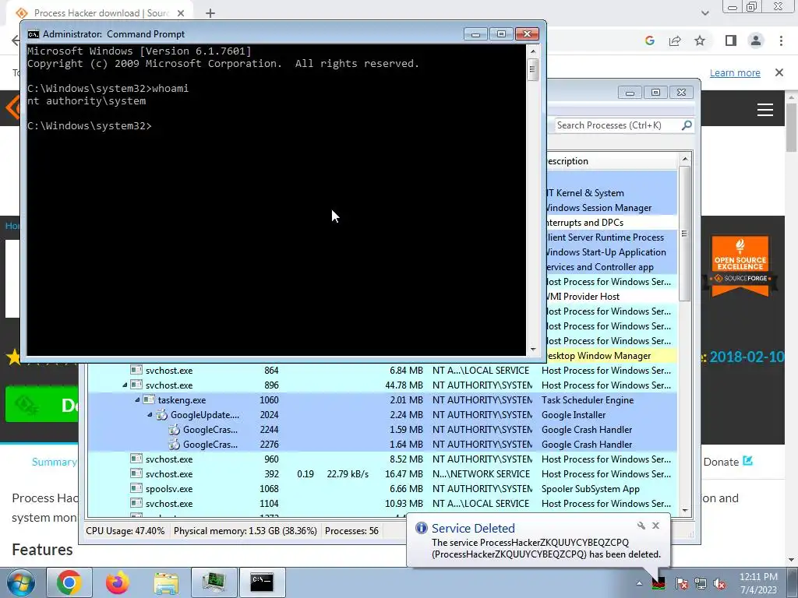Viewport: 798px width, 598px height.
Task: Click the process list scrollbar down arrow
Action: [685, 511]
